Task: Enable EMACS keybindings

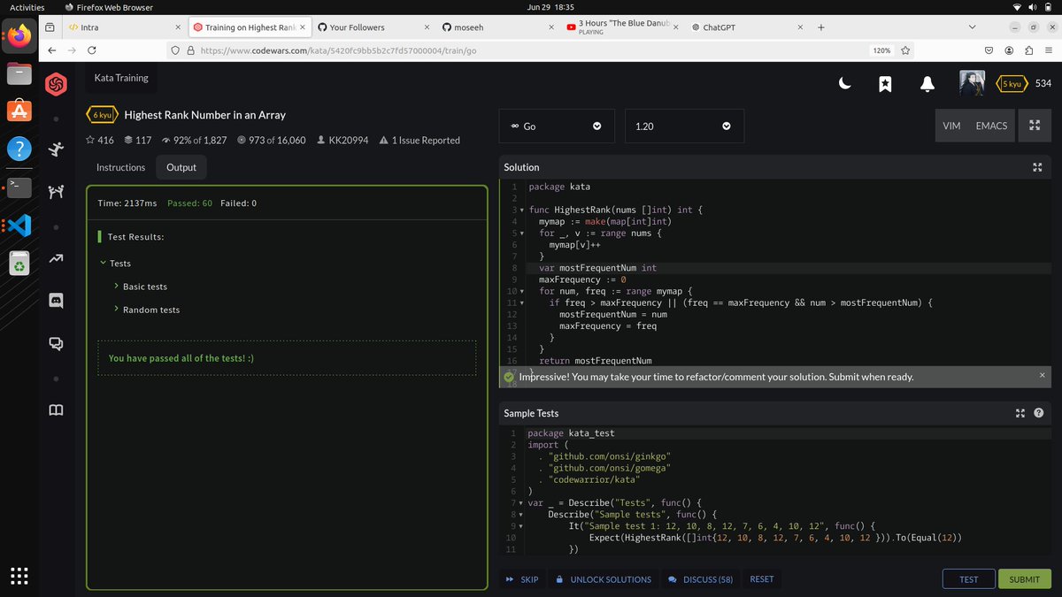Action: (x=990, y=126)
